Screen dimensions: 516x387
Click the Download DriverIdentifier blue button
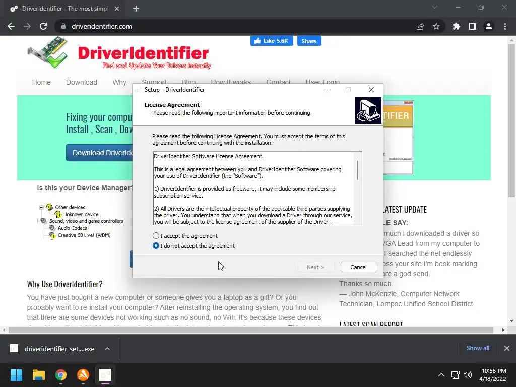[x=99, y=153]
